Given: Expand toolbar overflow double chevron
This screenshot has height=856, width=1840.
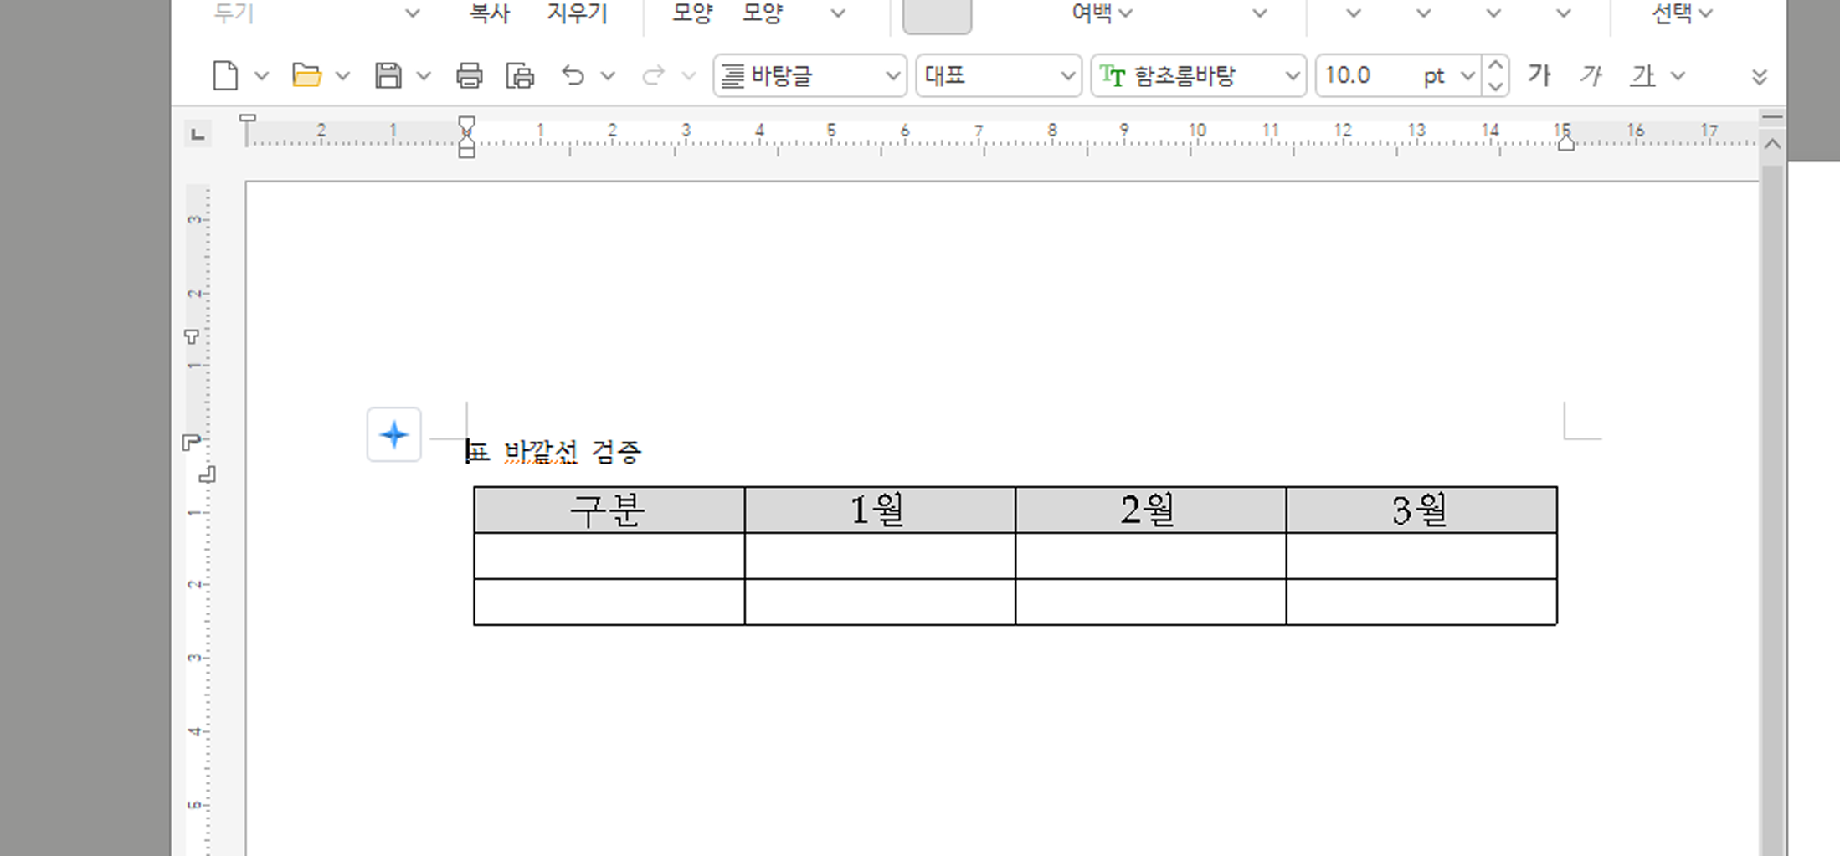Looking at the screenshot, I should point(1759,77).
